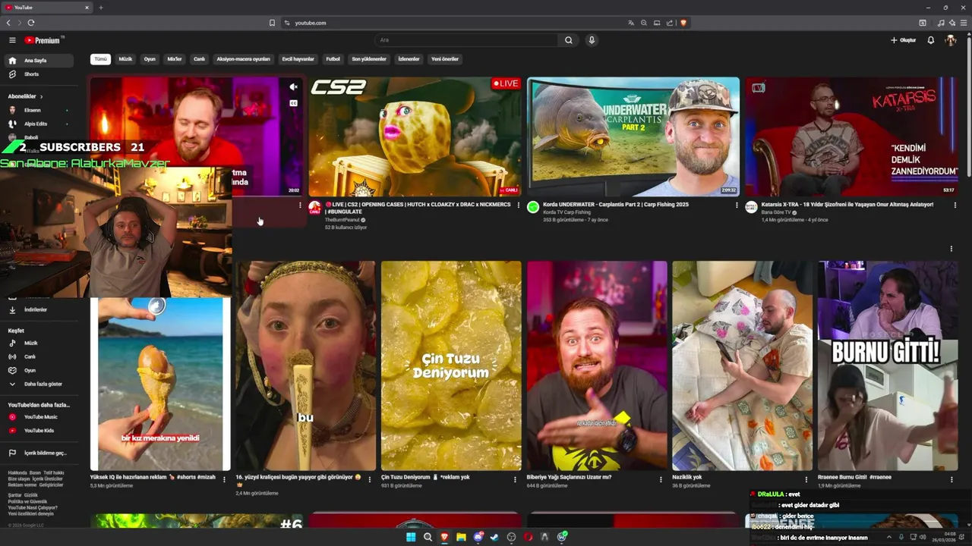Image resolution: width=972 pixels, height=546 pixels.
Task: Open Müzik under Keşfet
Action: click(40, 343)
